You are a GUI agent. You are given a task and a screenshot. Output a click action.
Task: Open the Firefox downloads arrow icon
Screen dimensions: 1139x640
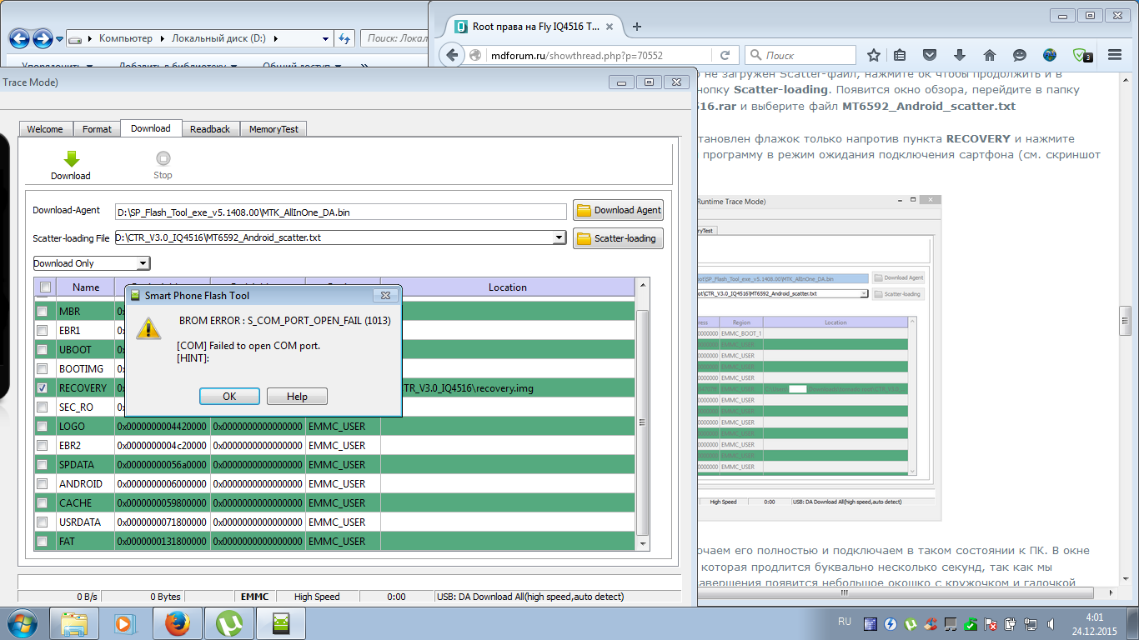click(x=960, y=55)
